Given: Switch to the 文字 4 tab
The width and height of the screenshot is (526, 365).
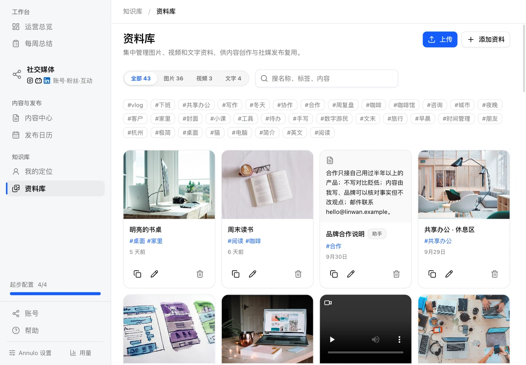Looking at the screenshot, I should pos(233,78).
